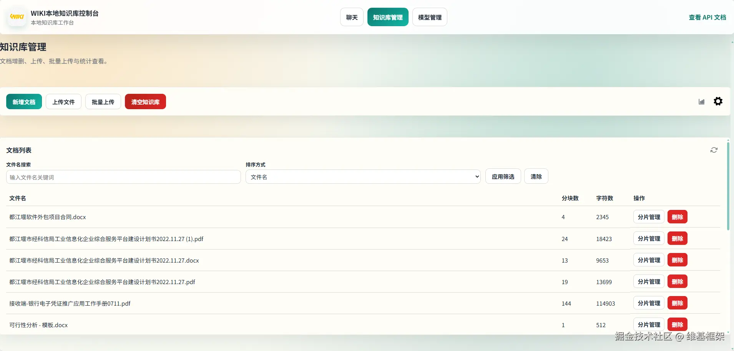The height and width of the screenshot is (351, 734).
Task: Open the 模型管理 tab
Action: (x=430, y=17)
